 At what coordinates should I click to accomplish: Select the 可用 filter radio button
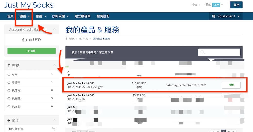9,74
